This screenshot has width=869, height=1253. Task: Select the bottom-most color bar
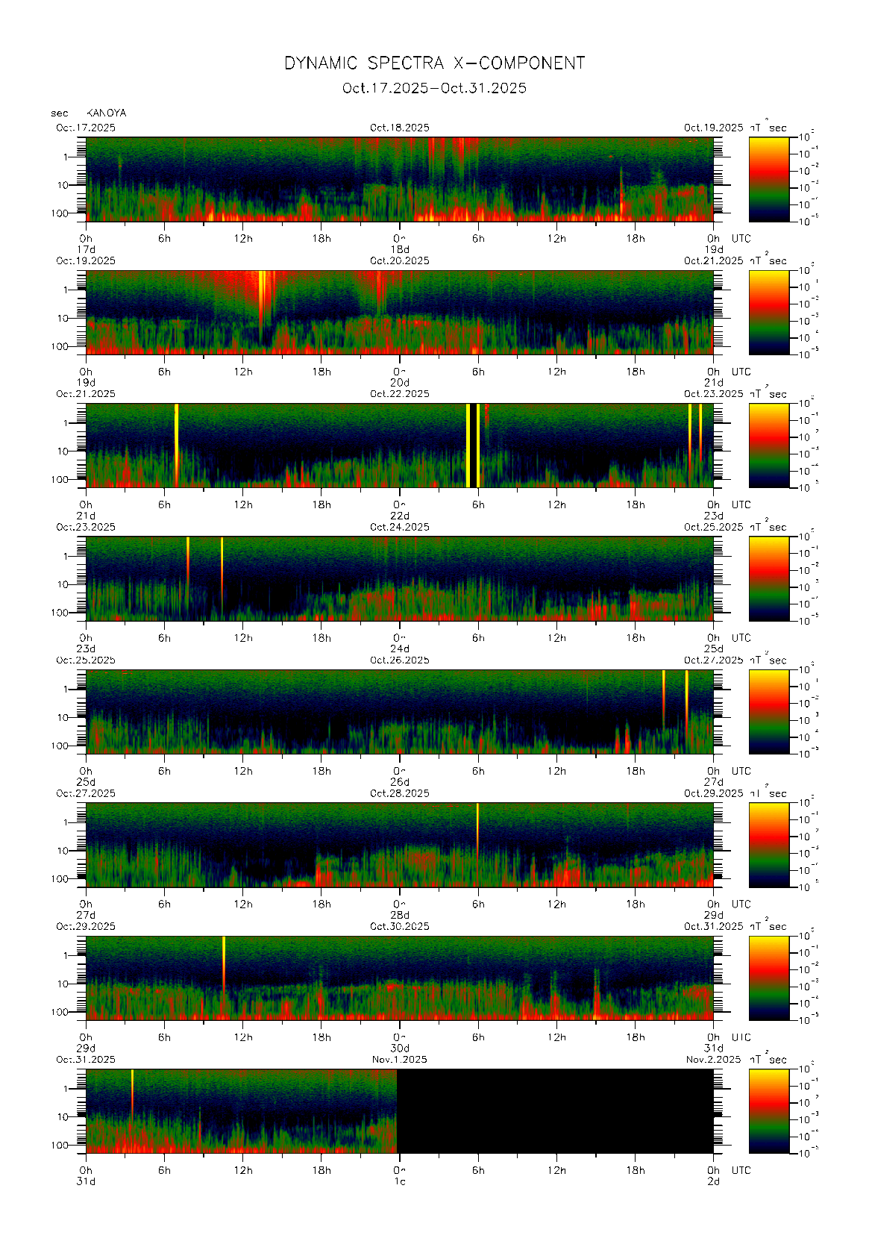768,1111
